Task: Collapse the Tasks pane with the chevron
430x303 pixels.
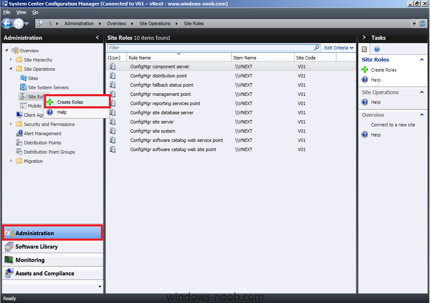Action: [x=364, y=38]
